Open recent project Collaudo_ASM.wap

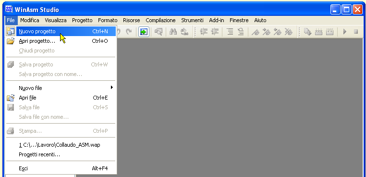pyautogui.click(x=61, y=145)
